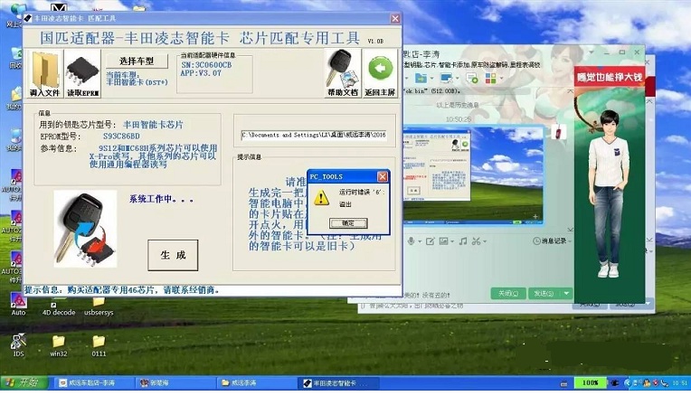Click the 开始 Start button
The image size is (691, 396).
click(24, 382)
